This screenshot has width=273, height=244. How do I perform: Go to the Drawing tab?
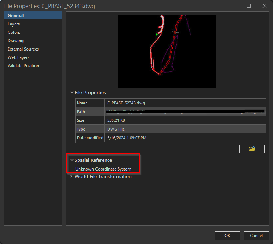click(x=33, y=41)
